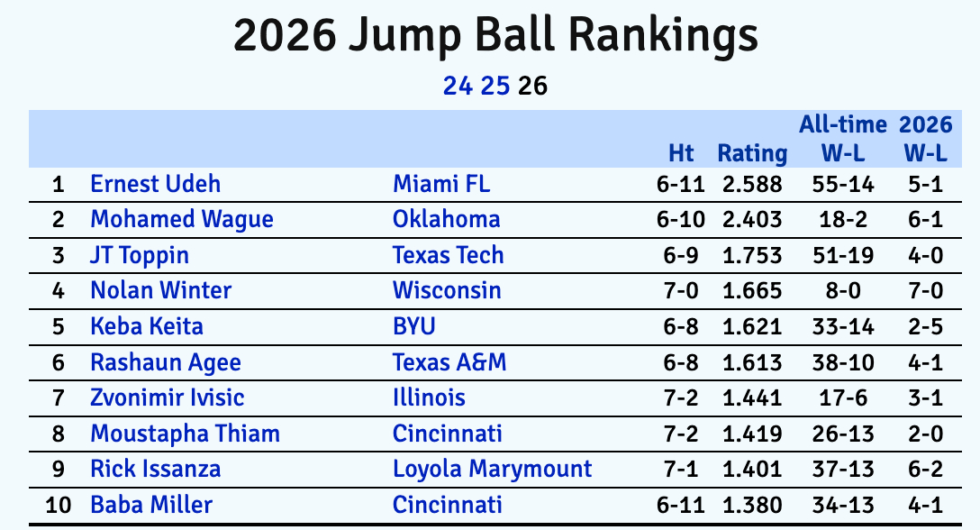The image size is (980, 530).
Task: Open Keba Keita player page
Action: click(x=147, y=326)
